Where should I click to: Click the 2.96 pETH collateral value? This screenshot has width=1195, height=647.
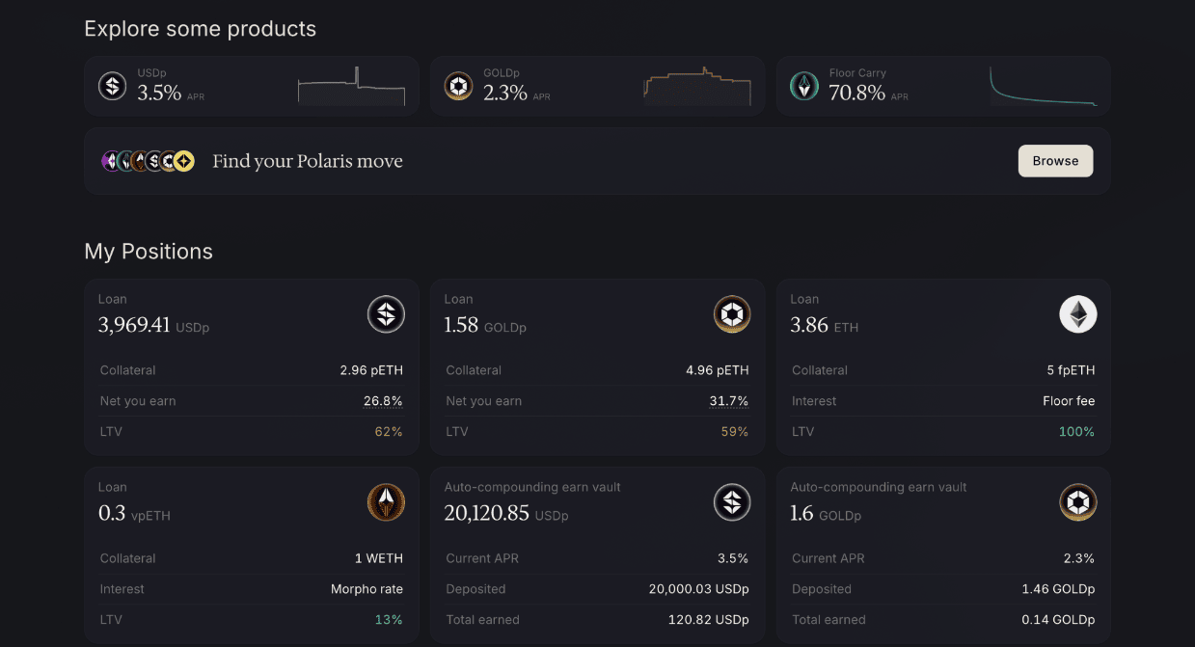[371, 370]
